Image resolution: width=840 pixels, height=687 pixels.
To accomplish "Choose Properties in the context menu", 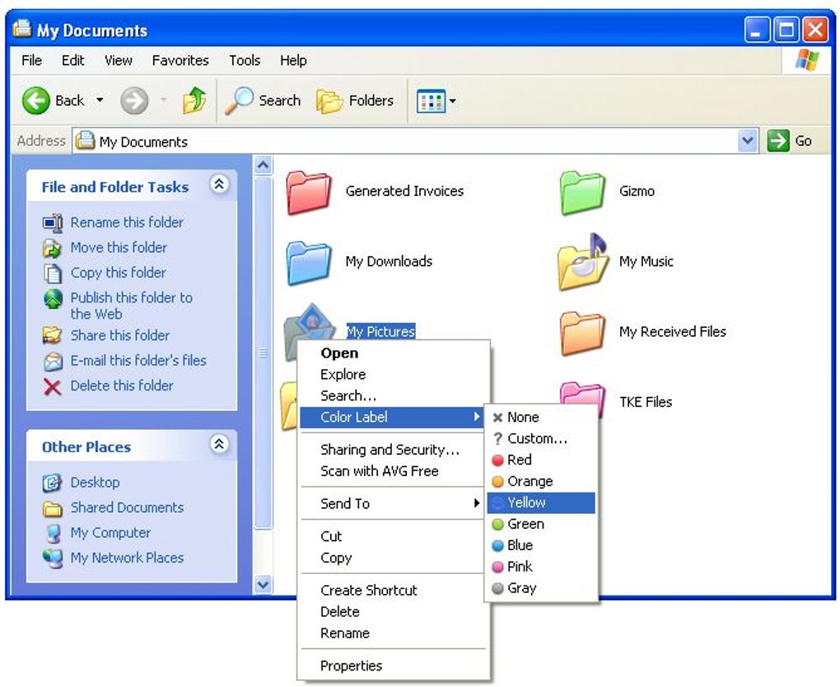I will [x=394, y=666].
